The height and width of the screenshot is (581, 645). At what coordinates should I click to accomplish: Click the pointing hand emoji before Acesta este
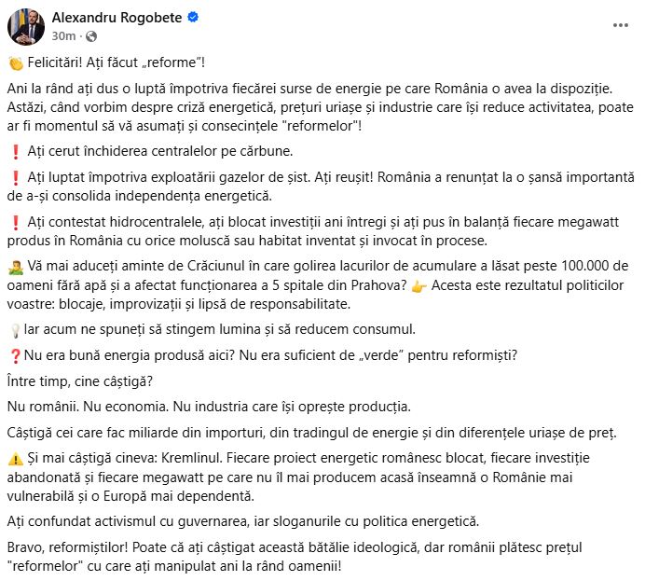click(419, 286)
